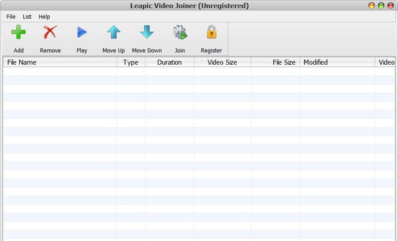Open the File menu

click(x=11, y=17)
